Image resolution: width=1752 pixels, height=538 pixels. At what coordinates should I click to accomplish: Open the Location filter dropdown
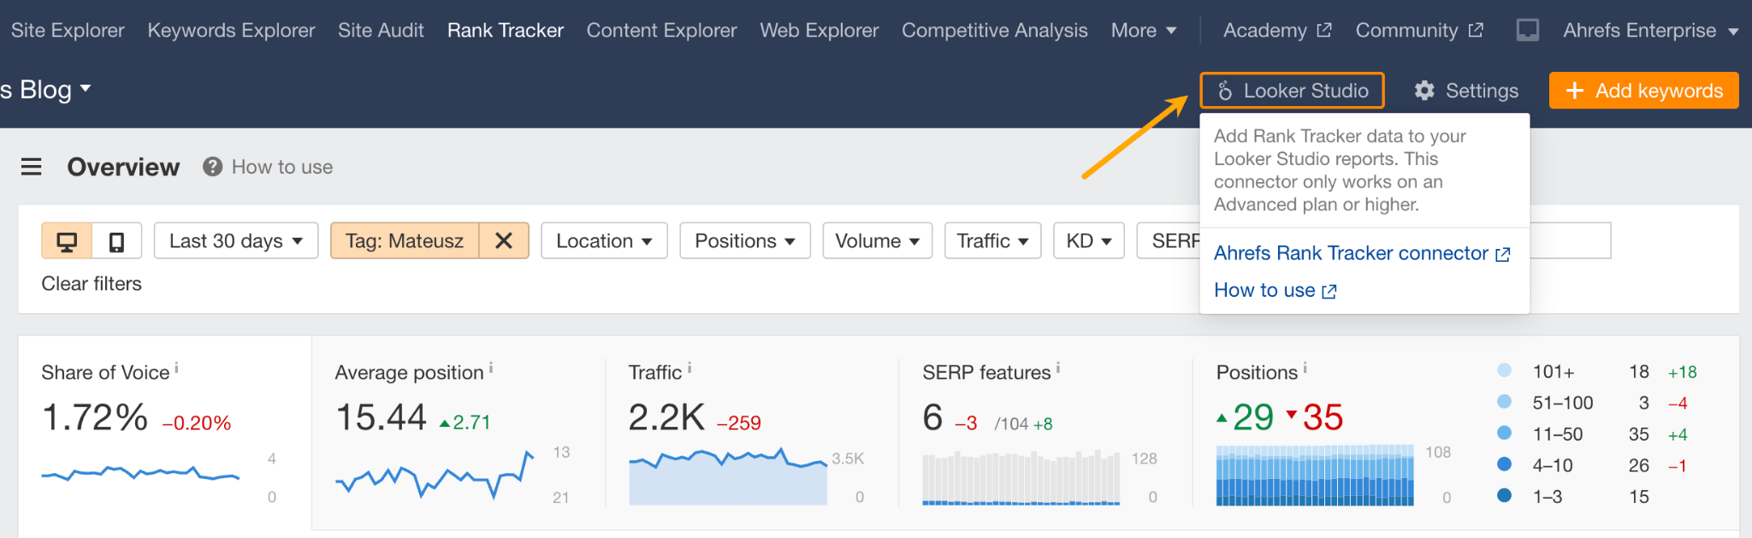604,241
